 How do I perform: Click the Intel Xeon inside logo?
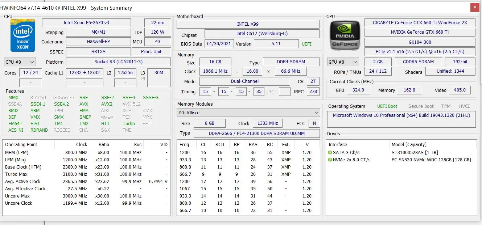[22, 35]
